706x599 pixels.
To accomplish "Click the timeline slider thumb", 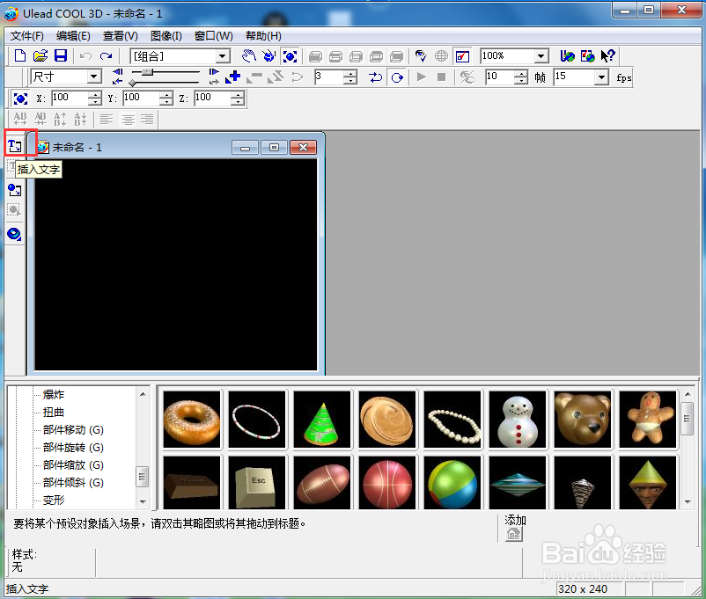I will tap(147, 72).
